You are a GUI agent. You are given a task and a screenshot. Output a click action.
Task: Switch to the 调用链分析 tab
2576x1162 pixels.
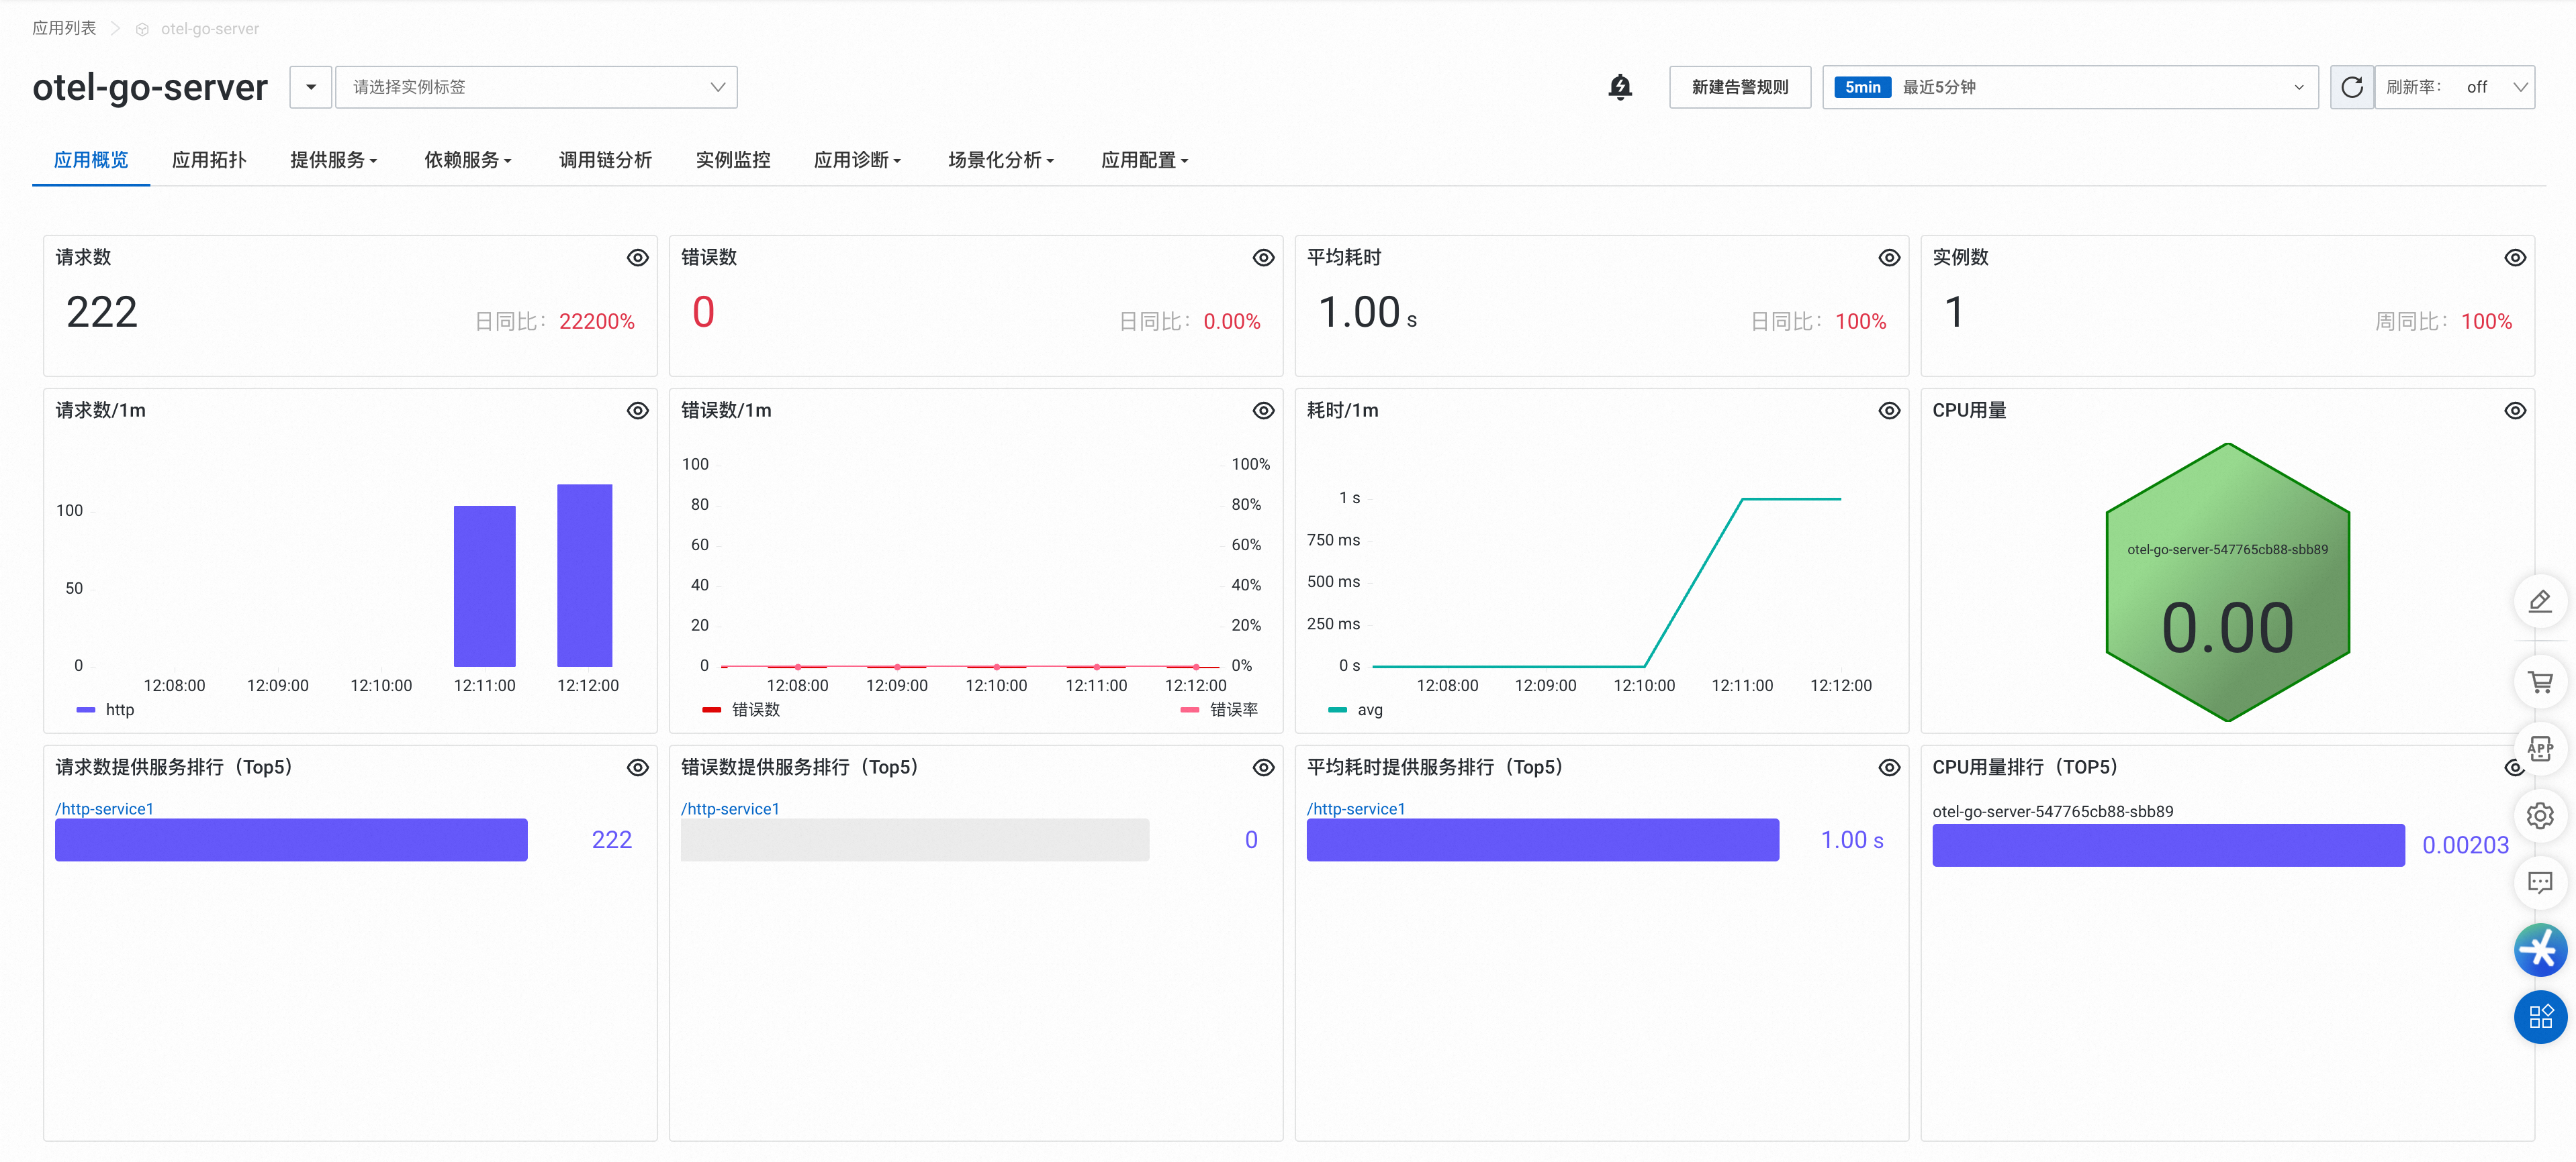tap(605, 160)
